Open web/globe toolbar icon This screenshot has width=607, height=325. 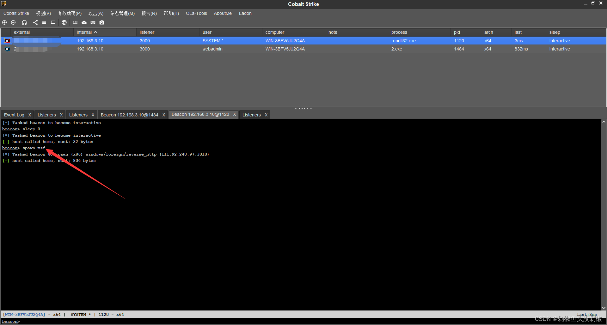point(64,22)
